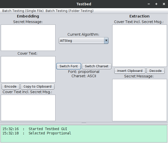Screen dimensions: 168x143
Task: Click the Extraction Secret Message output area
Action: point(140,100)
